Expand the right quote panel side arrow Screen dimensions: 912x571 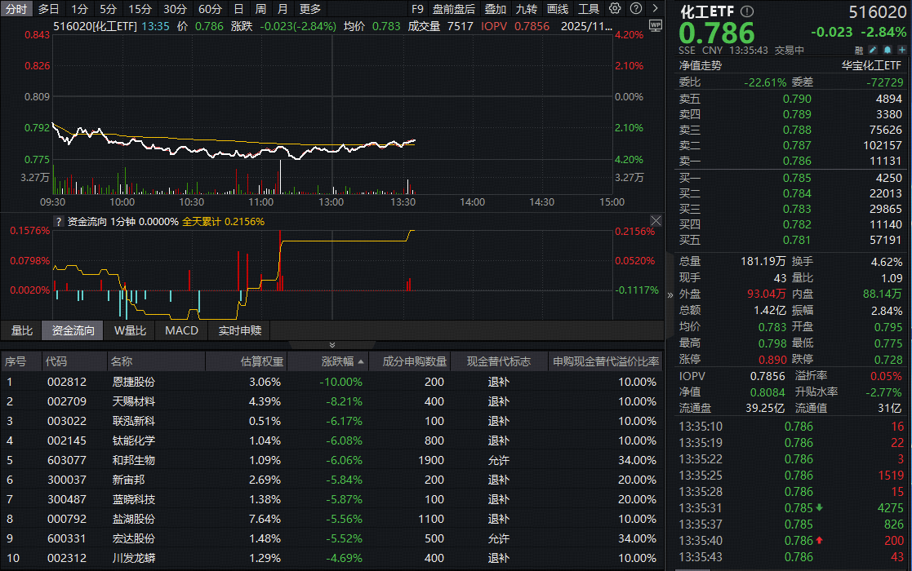click(670, 294)
